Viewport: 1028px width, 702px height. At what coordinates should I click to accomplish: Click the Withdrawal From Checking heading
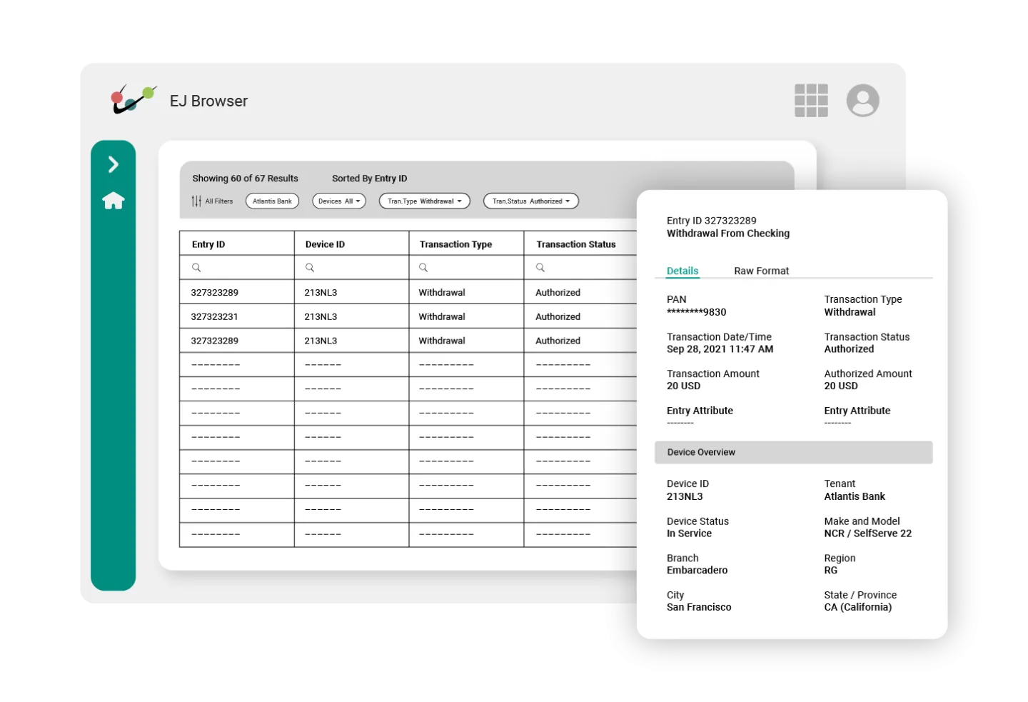coord(728,234)
